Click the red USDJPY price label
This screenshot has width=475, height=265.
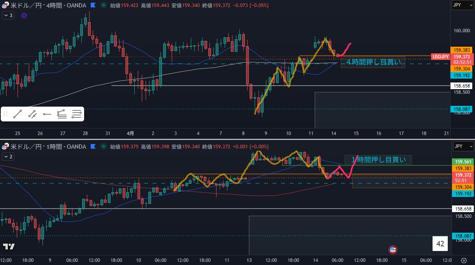[440, 57]
